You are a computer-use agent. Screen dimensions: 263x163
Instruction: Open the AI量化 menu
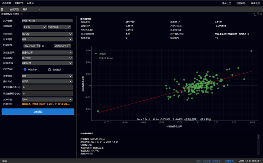(x=30, y=3)
